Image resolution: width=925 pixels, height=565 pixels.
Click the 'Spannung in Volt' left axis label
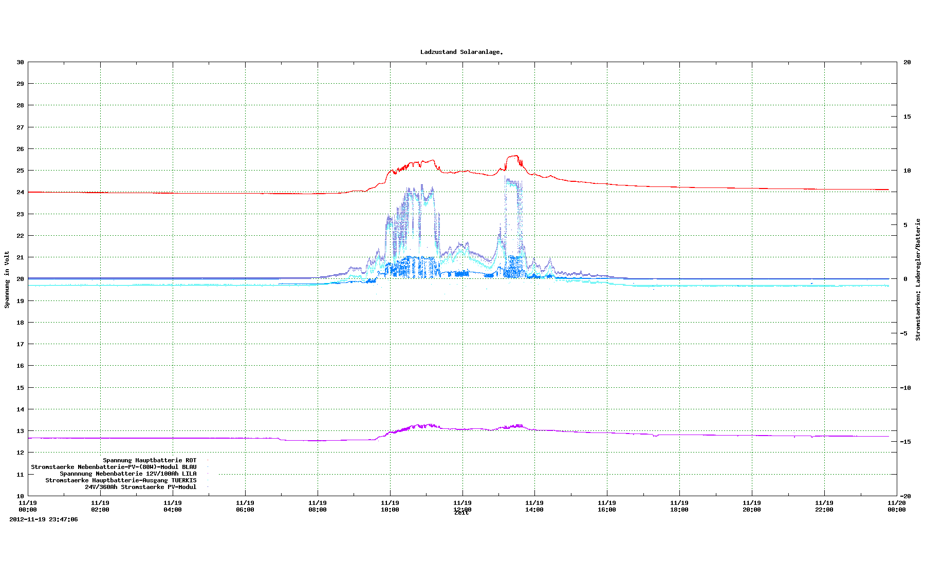pyautogui.click(x=7, y=279)
